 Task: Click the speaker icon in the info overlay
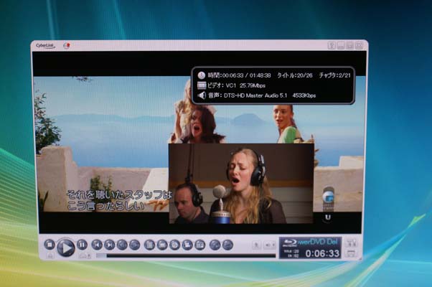(202, 95)
